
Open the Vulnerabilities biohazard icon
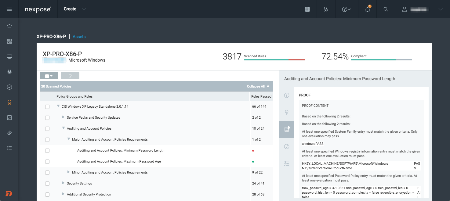[9, 72]
